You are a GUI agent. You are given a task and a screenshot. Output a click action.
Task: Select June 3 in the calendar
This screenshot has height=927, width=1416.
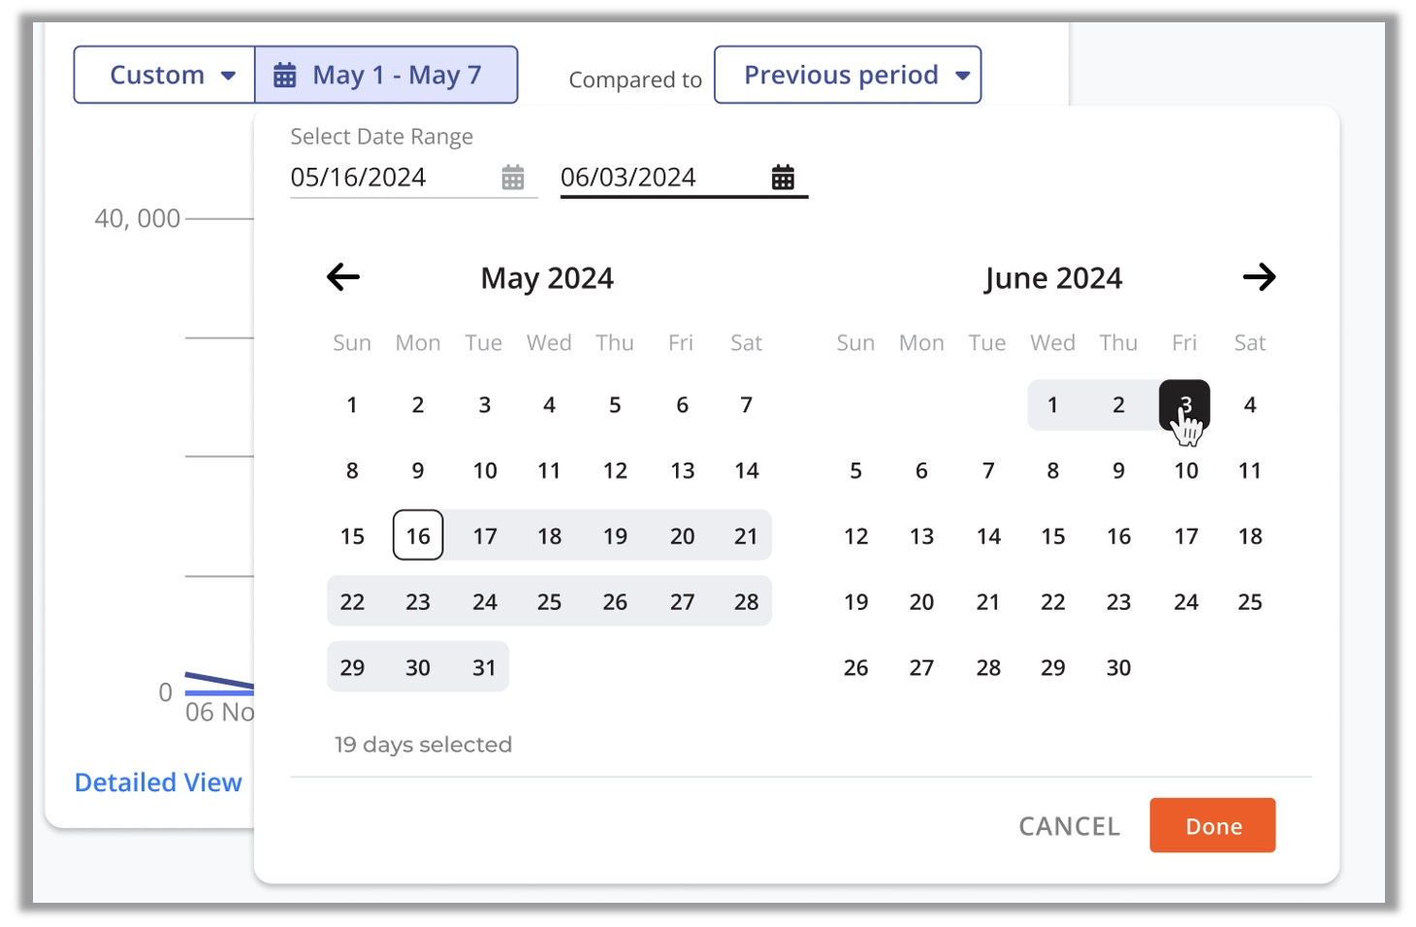(x=1184, y=405)
